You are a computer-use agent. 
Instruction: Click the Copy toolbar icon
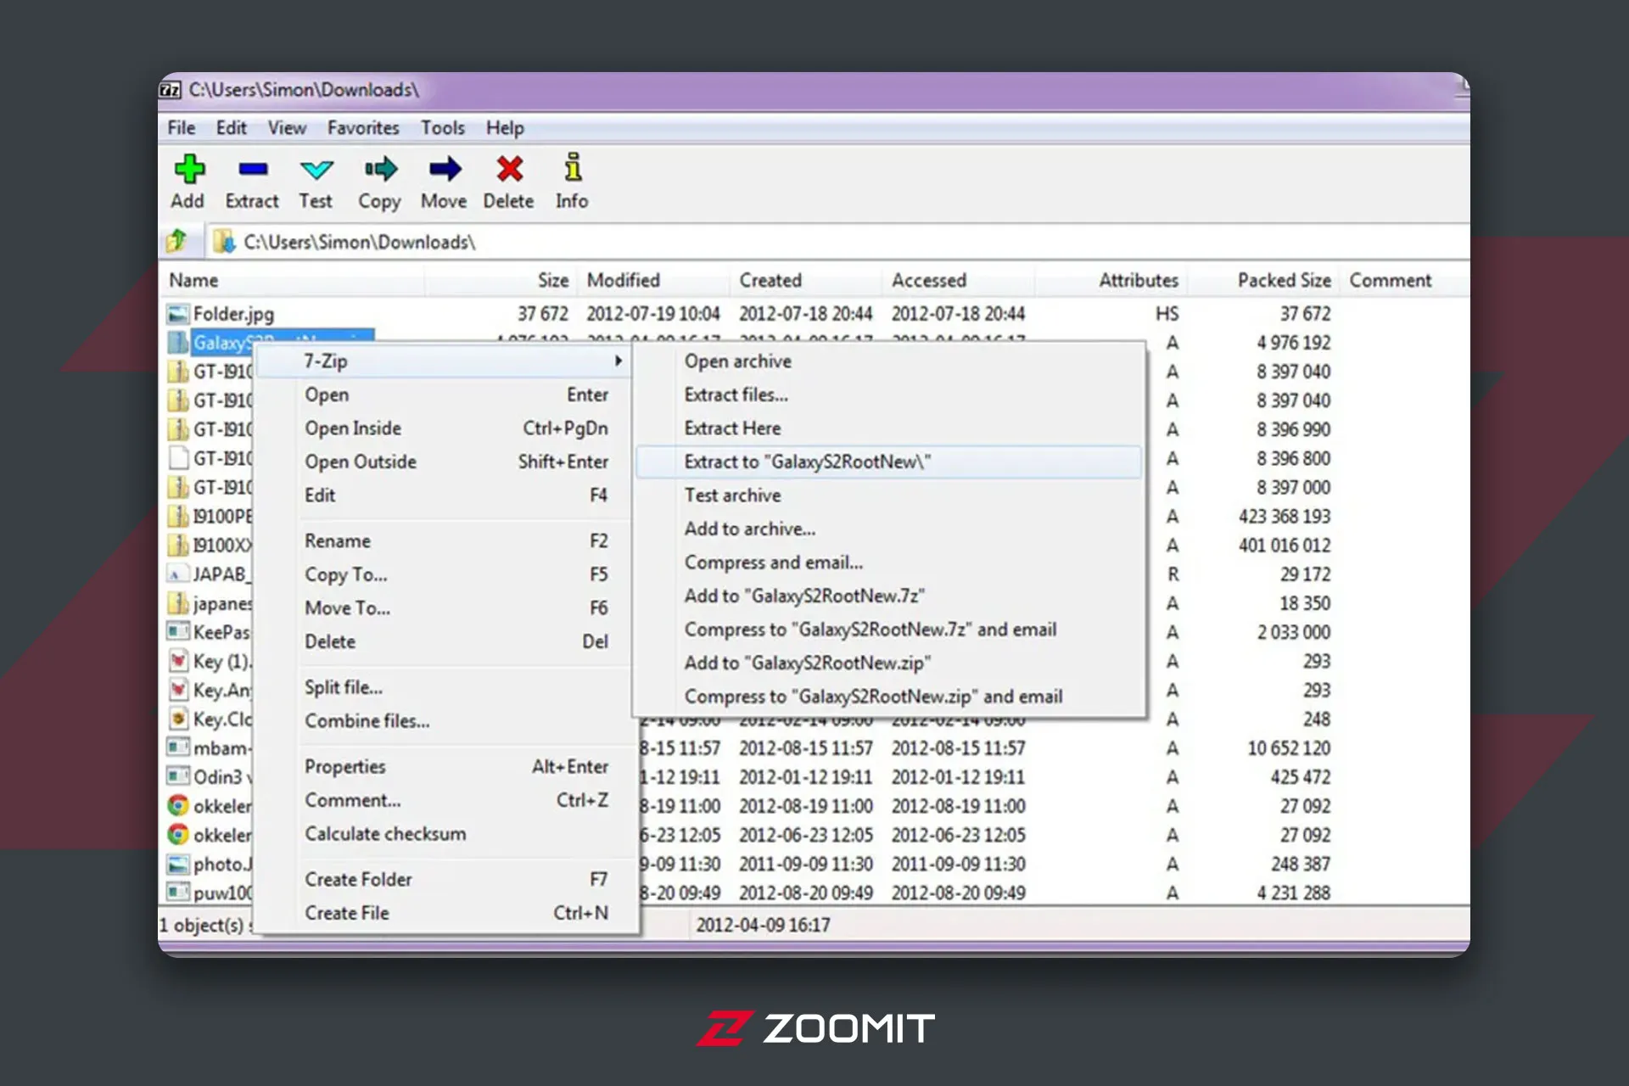pos(381,169)
